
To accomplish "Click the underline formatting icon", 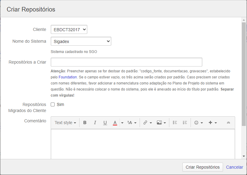I will (105, 123).
